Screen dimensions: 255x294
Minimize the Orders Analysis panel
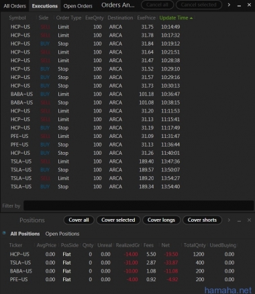click(x=239, y=5)
